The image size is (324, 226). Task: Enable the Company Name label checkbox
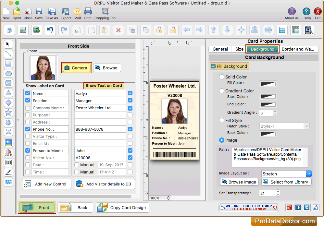coord(28,108)
